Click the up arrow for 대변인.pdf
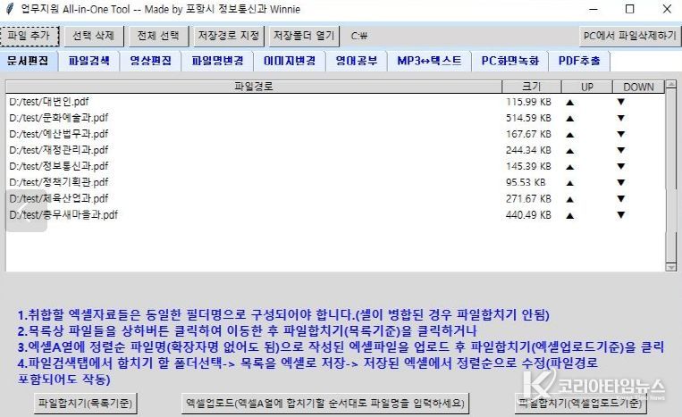This screenshot has width=682, height=417. click(x=568, y=102)
